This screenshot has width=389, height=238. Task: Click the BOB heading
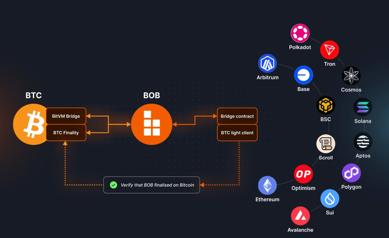(152, 95)
